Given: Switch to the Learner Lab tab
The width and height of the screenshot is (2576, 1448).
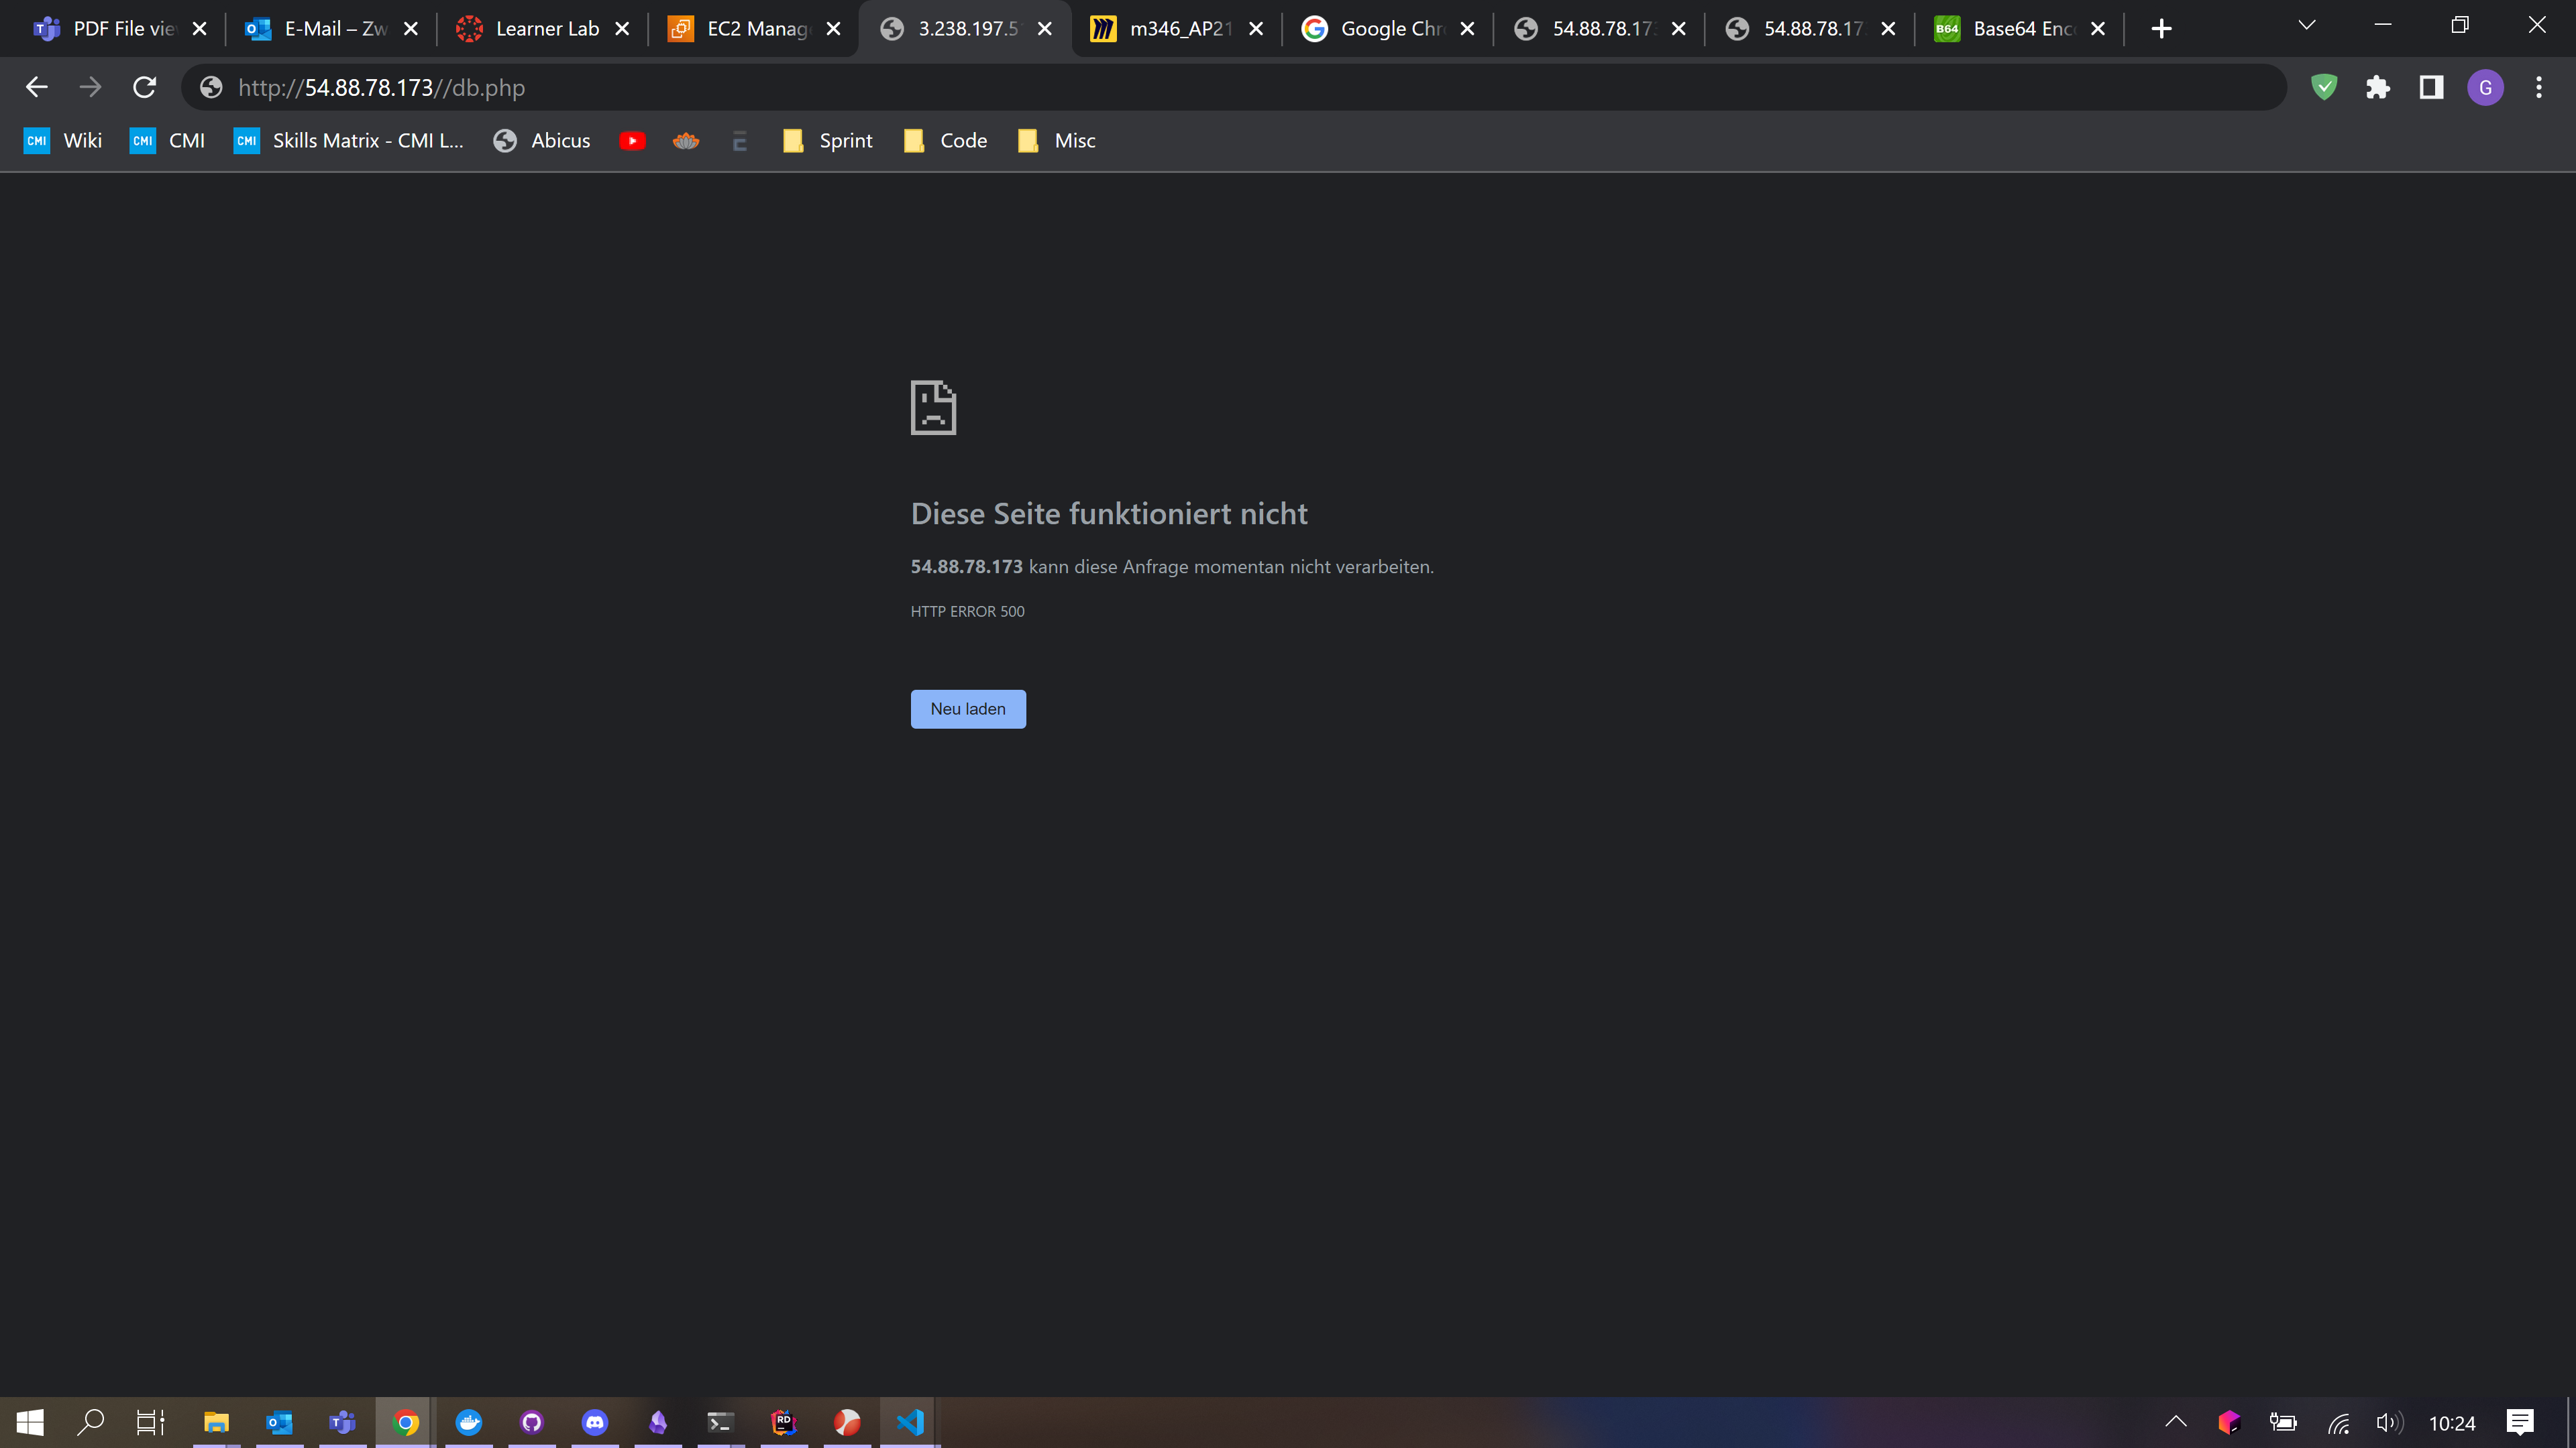Looking at the screenshot, I should pos(530,29).
